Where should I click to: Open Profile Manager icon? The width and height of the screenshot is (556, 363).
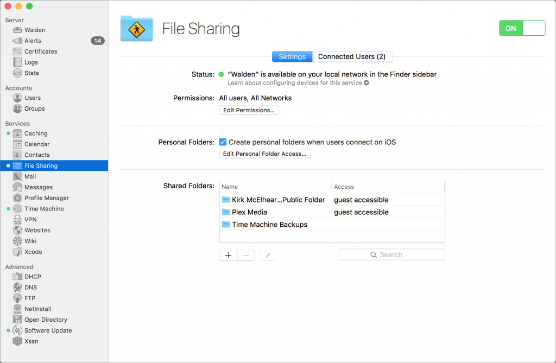17,198
